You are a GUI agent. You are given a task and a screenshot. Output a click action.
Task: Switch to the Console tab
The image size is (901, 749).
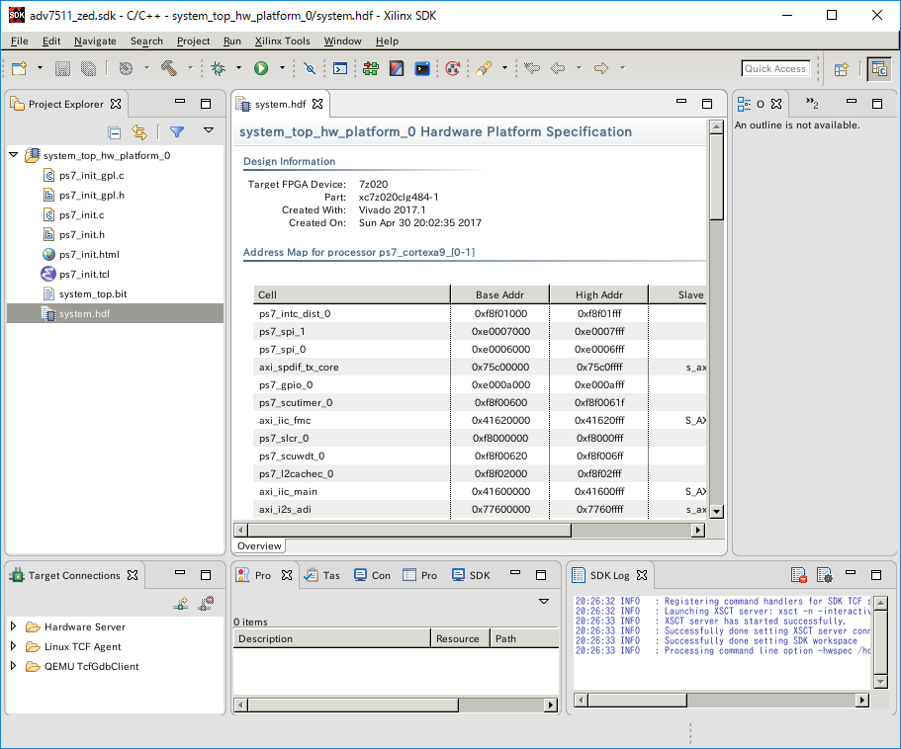pyautogui.click(x=372, y=575)
